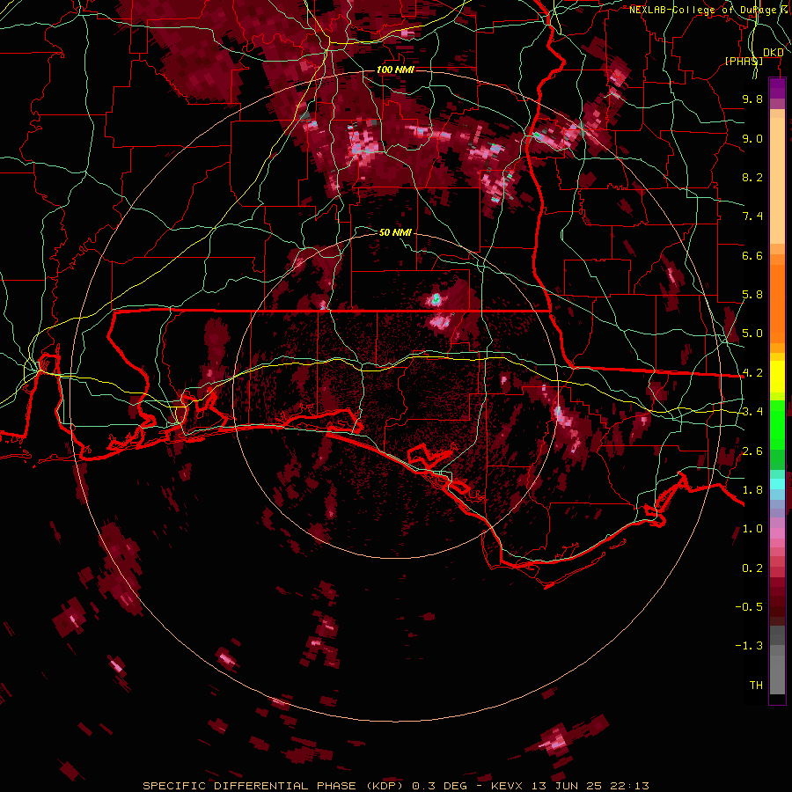Click the 1.8 value on the color scale
Screen dimensions: 792x792
pyautogui.click(x=752, y=490)
